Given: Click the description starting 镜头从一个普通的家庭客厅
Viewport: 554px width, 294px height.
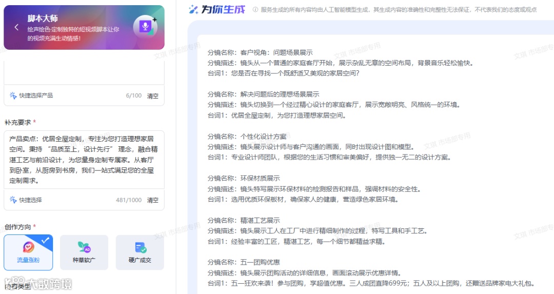Looking at the screenshot, I should [340, 63].
